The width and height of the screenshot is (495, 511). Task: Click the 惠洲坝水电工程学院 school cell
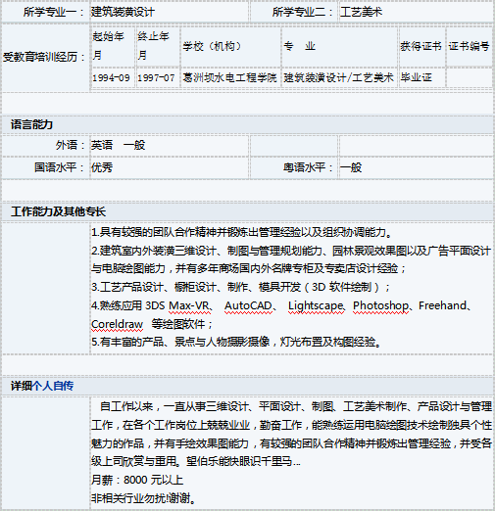tap(230, 77)
